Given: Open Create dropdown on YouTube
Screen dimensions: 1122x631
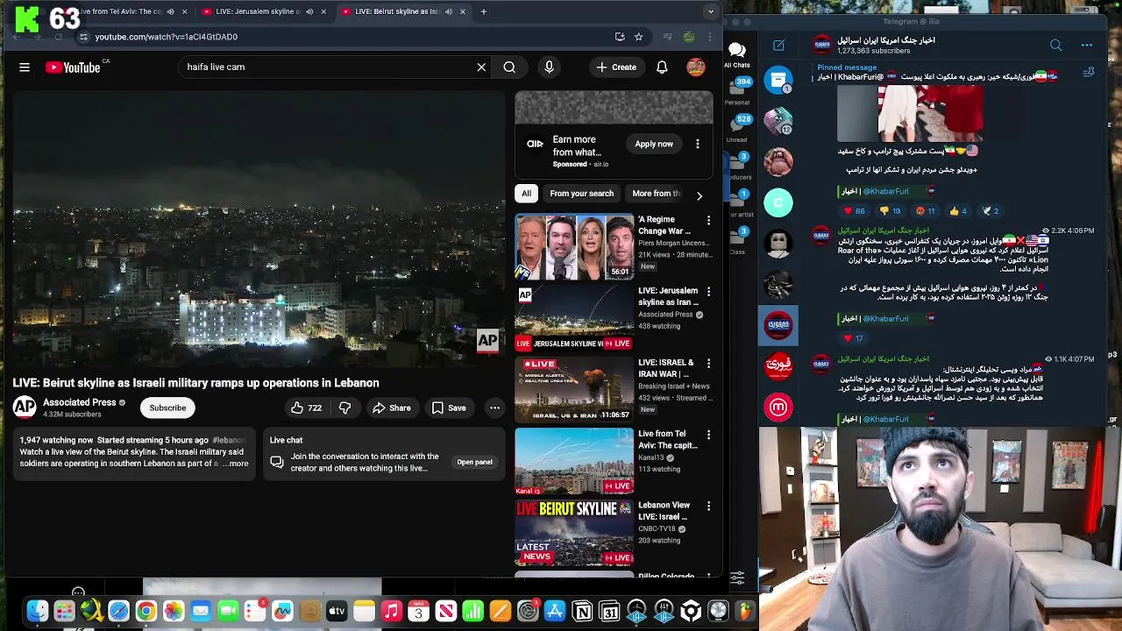Looking at the screenshot, I should (617, 67).
